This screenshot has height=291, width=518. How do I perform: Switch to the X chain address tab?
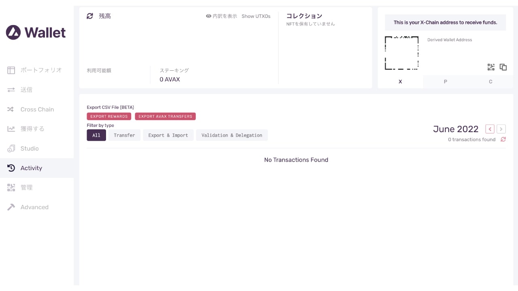pos(400,82)
